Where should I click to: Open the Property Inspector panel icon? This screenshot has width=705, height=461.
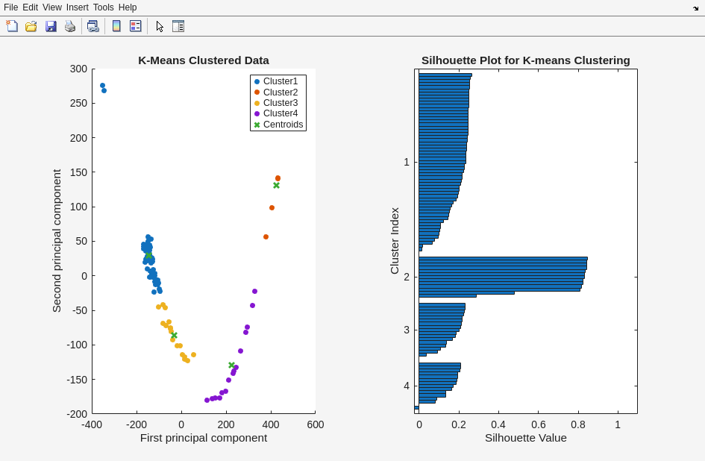pyautogui.click(x=178, y=26)
